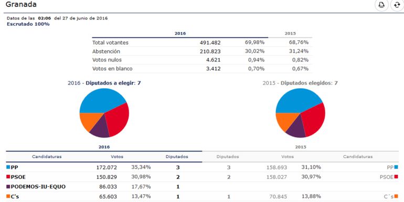This screenshot has height=202, width=404.
Task: Click the 70.845 C´s 2015 votes value
Action: pos(278,197)
